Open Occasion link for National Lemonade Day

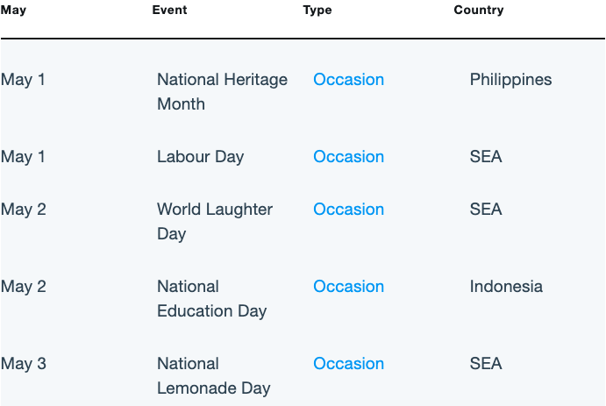[x=348, y=364]
